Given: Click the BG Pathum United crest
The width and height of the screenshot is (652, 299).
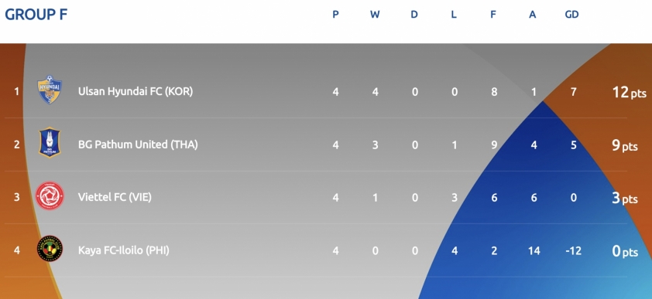Looking at the screenshot, I should pyautogui.click(x=50, y=143).
